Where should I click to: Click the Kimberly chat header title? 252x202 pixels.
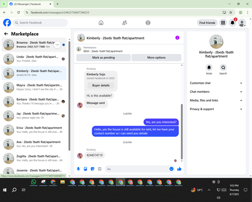(x=115, y=38)
